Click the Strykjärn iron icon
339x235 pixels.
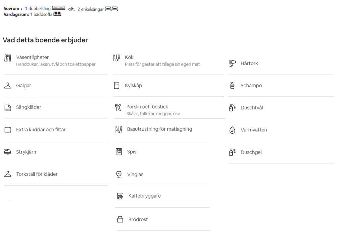(x=8, y=152)
